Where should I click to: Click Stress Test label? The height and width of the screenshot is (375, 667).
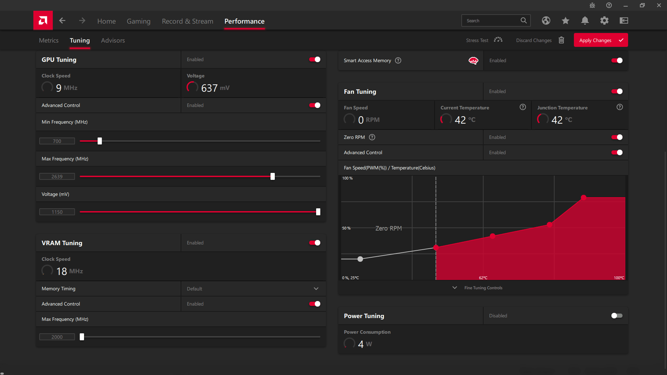point(477,40)
